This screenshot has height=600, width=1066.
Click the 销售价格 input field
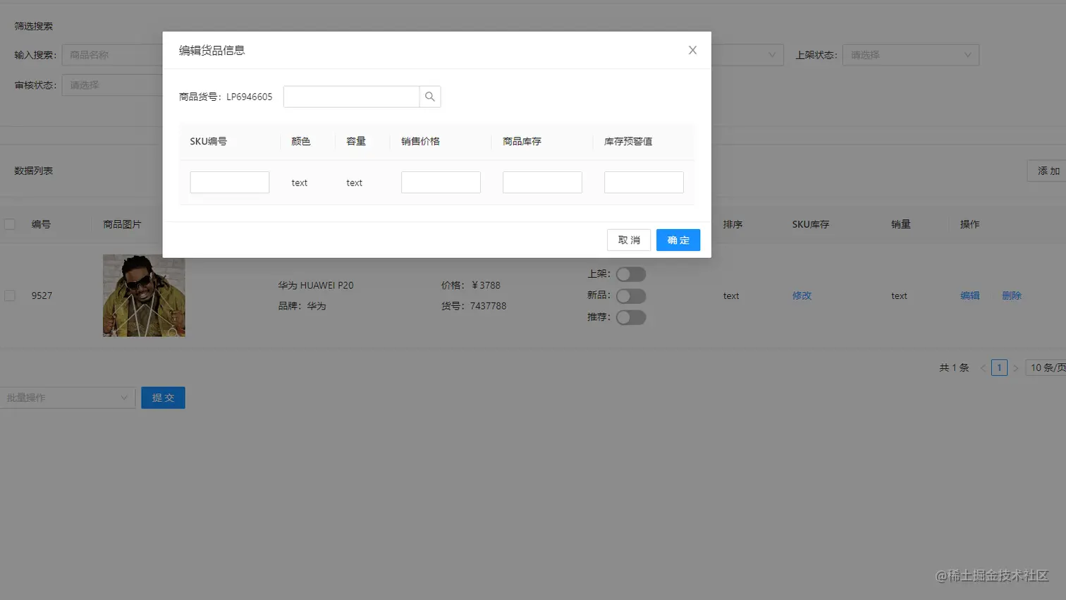(x=441, y=183)
